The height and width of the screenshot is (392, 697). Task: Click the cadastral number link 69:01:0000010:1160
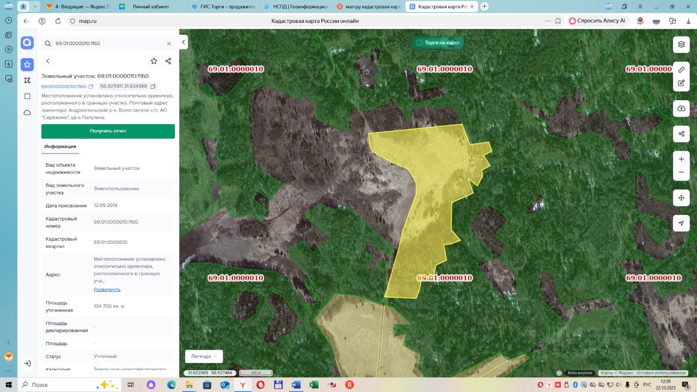click(64, 87)
